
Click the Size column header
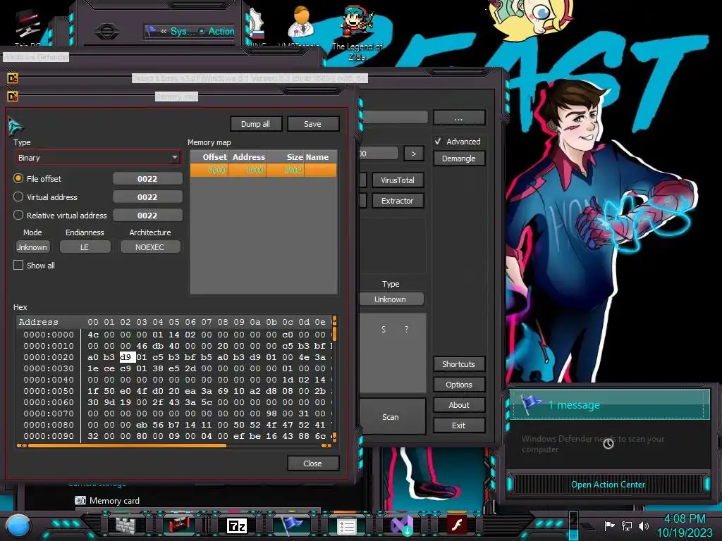(286, 157)
